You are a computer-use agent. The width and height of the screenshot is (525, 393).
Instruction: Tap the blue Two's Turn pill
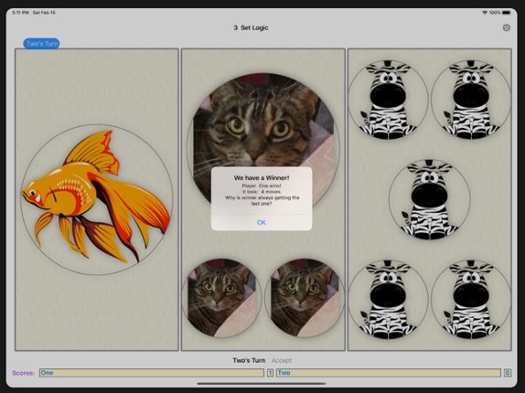pyautogui.click(x=41, y=44)
